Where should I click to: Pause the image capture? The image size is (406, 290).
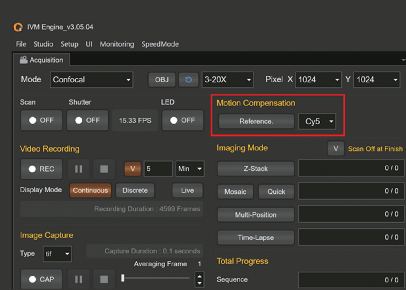78,279
